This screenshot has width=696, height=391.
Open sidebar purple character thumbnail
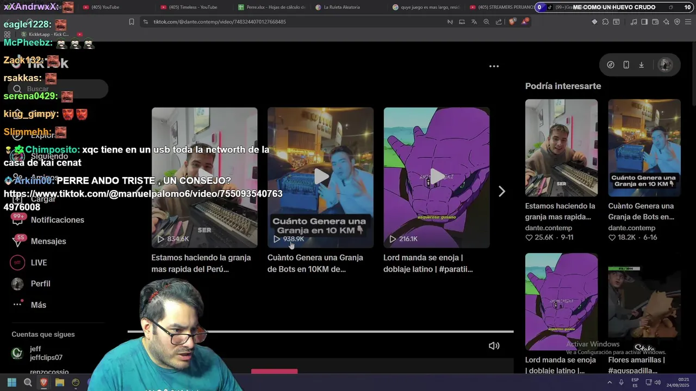point(561,301)
